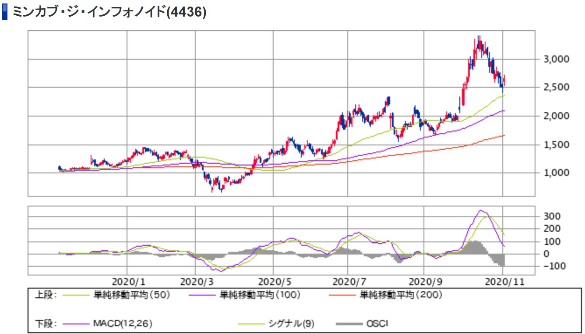Click the 3,000 price axis label
The width and height of the screenshot is (585, 334).
pyautogui.click(x=557, y=59)
